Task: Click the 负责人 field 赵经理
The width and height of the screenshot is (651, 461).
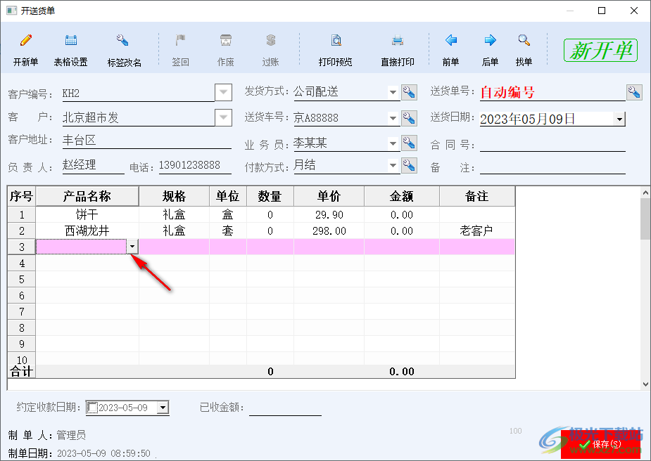Action: (93, 165)
